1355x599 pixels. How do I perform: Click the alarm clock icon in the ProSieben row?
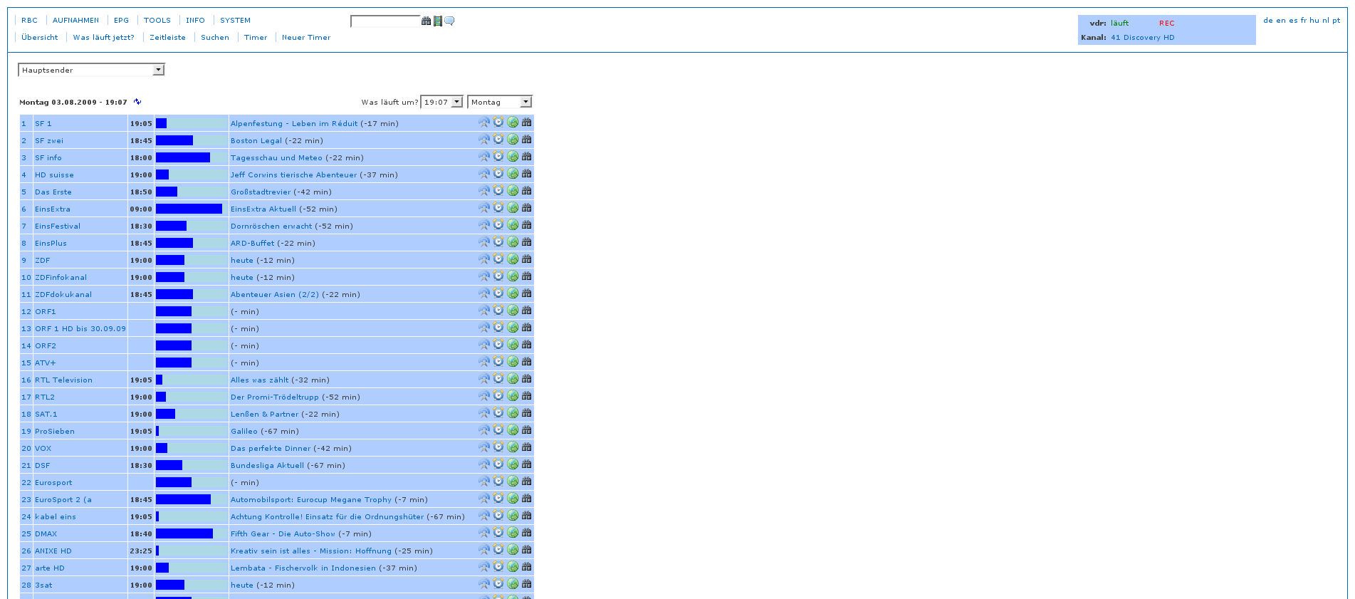[x=498, y=430]
